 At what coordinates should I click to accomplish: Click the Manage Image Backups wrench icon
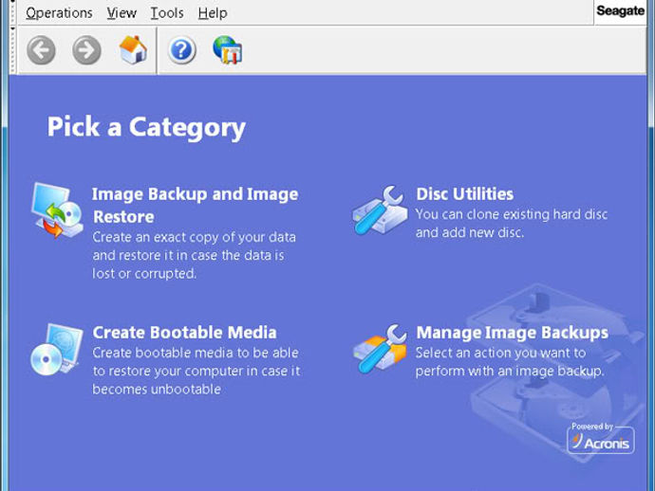(380, 349)
